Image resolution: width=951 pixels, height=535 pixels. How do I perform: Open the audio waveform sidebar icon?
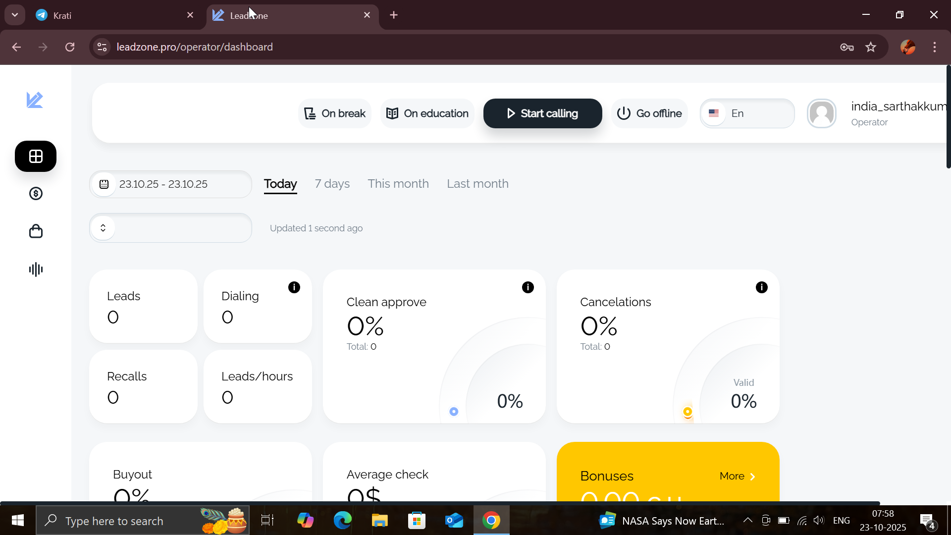pos(36,269)
